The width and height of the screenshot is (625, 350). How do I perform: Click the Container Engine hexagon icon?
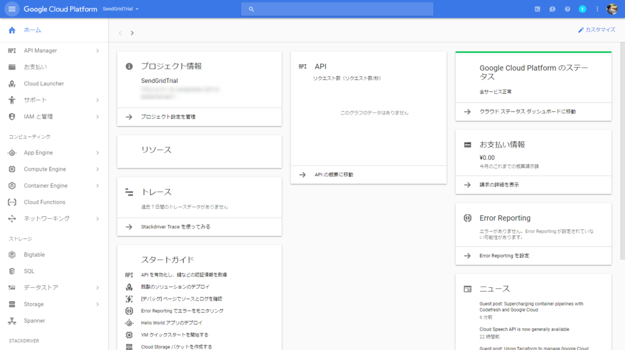[12, 185]
